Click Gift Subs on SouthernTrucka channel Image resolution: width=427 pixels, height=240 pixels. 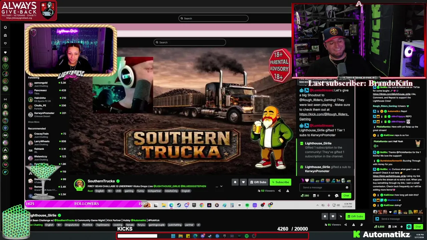click(258, 182)
